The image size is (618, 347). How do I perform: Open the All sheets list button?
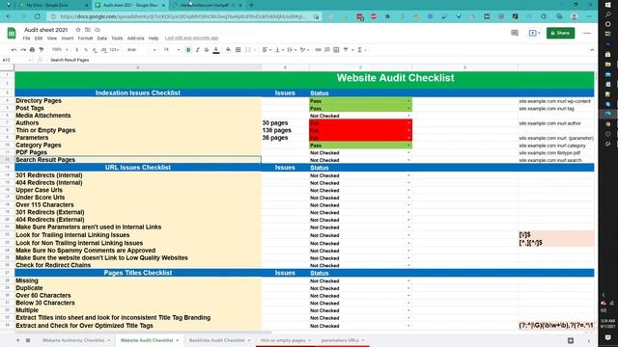click(x=28, y=340)
